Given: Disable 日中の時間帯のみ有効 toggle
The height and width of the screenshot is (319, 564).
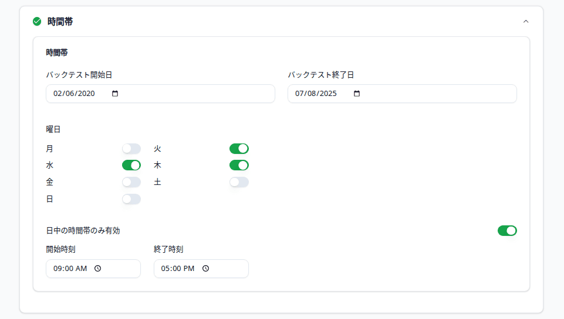Looking at the screenshot, I should [x=507, y=231].
